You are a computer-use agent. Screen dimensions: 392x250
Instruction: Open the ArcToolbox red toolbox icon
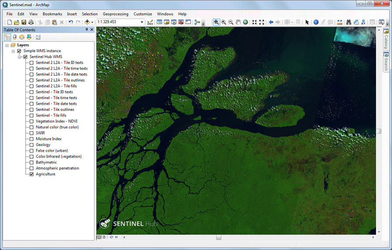(181, 22)
